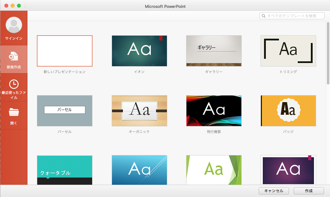Click the サインイン label in sidebar
This screenshot has height=197, width=330.
14,38
